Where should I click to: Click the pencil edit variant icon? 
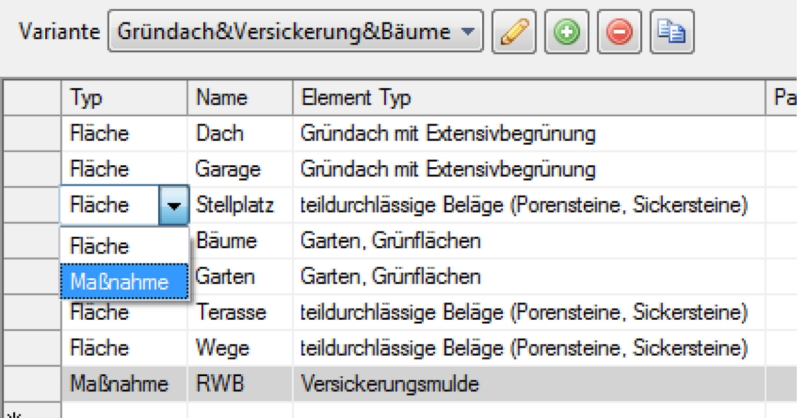click(513, 31)
